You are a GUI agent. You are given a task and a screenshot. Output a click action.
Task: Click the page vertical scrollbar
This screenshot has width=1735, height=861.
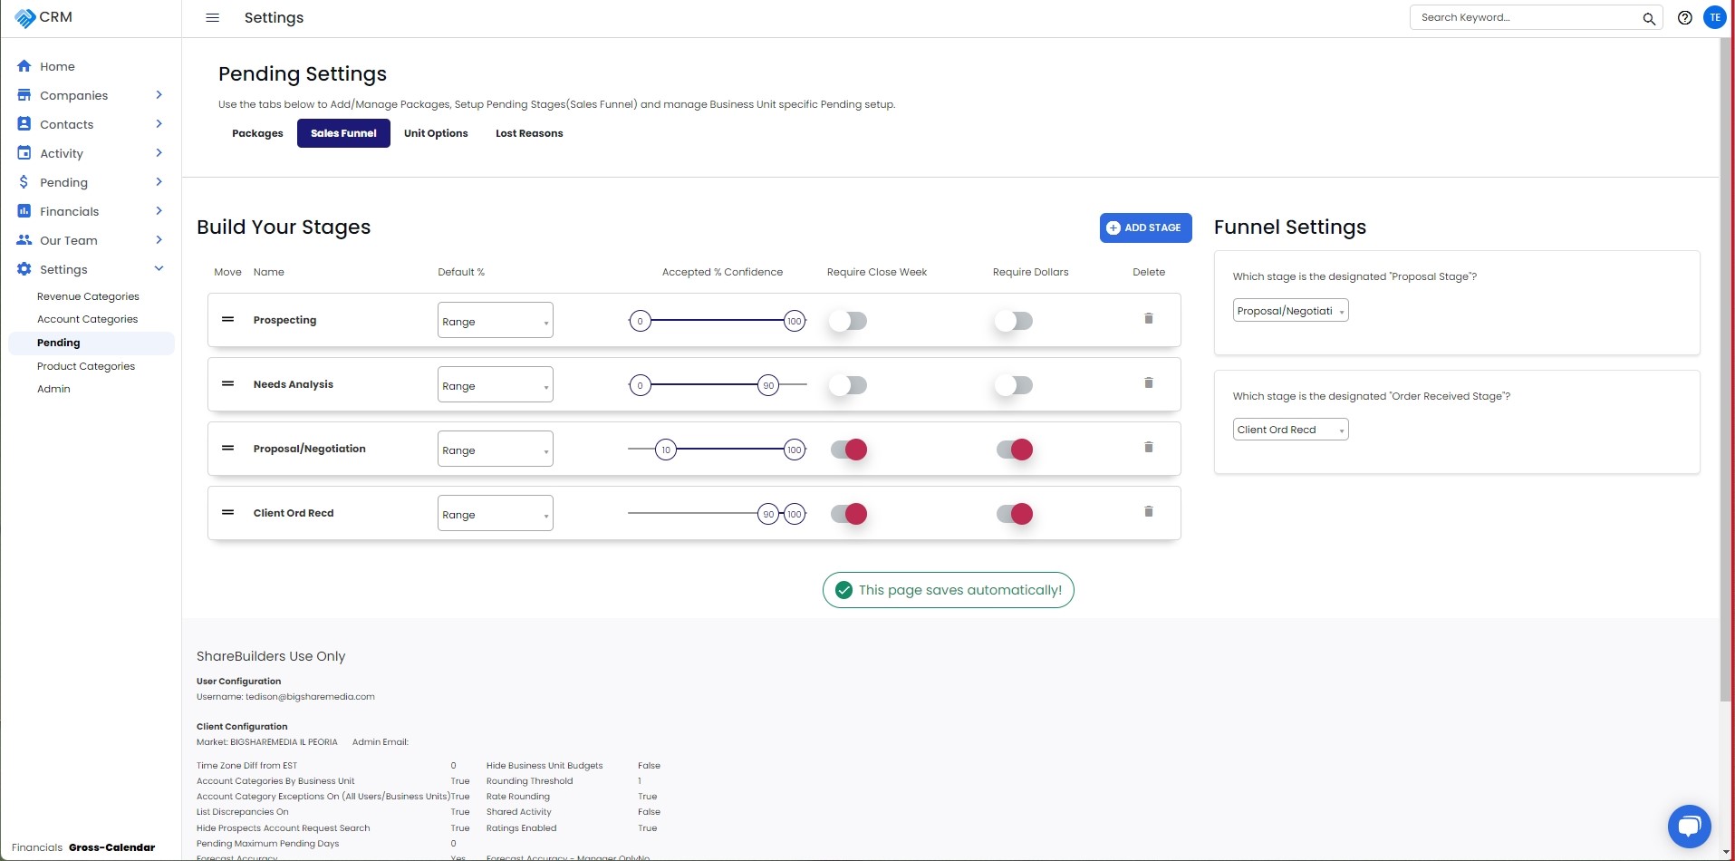(1725, 370)
